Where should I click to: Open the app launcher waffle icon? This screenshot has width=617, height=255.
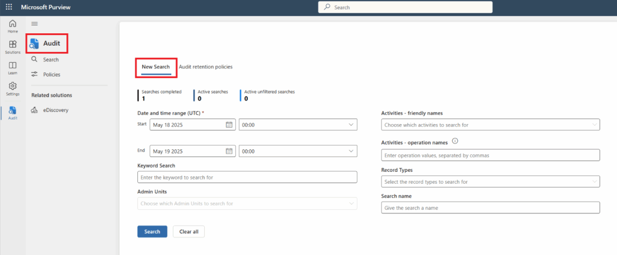(x=9, y=7)
